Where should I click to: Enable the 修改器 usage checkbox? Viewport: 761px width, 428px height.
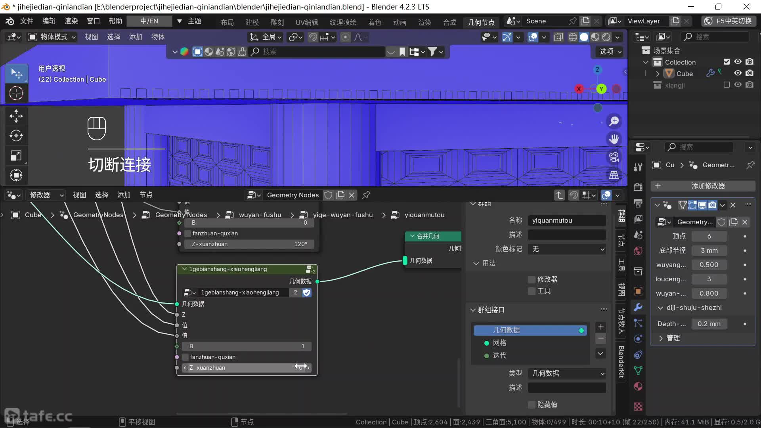[532, 279]
